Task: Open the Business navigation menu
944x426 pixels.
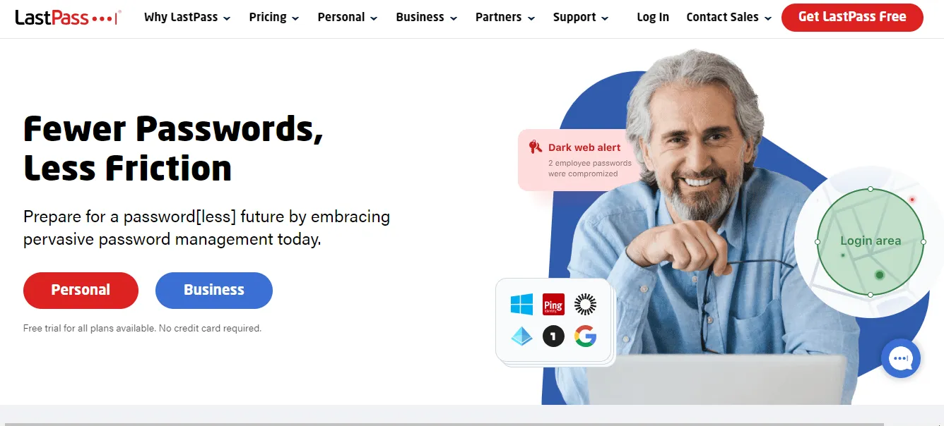Action: coord(427,18)
